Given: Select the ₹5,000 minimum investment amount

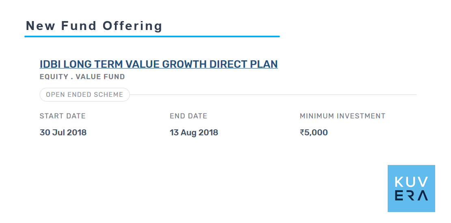Looking at the screenshot, I should pos(314,133).
